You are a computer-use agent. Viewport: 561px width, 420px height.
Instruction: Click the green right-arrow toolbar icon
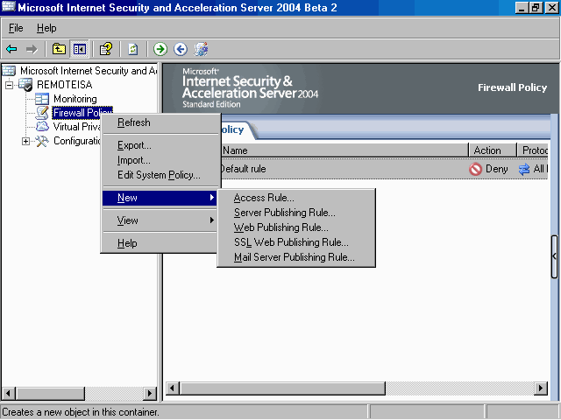[160, 49]
